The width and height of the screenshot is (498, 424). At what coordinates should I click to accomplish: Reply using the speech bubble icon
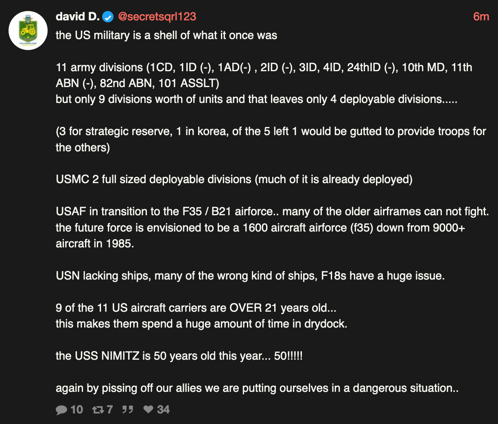tap(61, 410)
